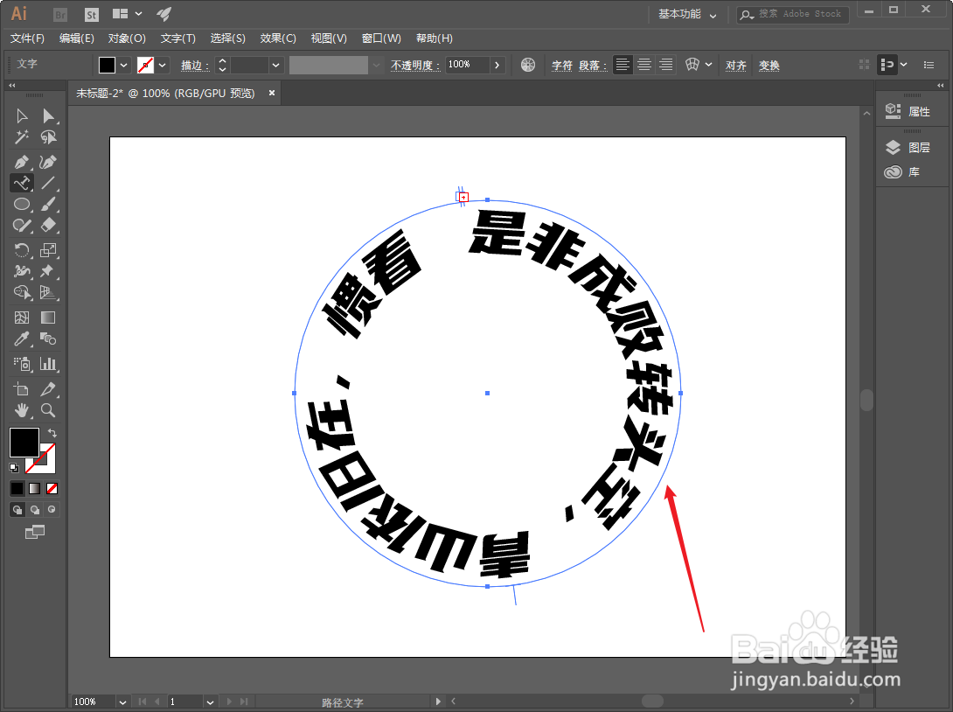Screen dimensions: 953x712
Task: Open Adobe Stock via St icon
Action: tap(91, 15)
